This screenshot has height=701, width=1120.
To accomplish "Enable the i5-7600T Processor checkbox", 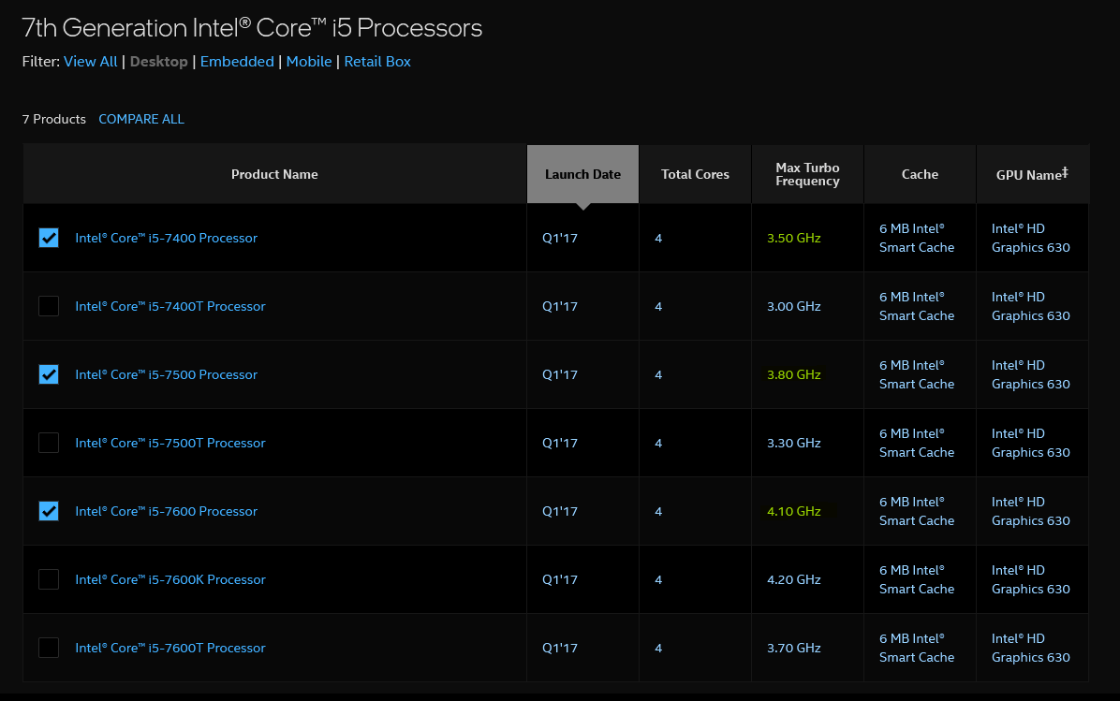I will (x=49, y=649).
